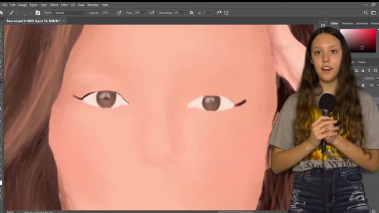The height and width of the screenshot is (213, 379).
Task: Close the Rose v2.psd document tab
Action: pos(63,21)
